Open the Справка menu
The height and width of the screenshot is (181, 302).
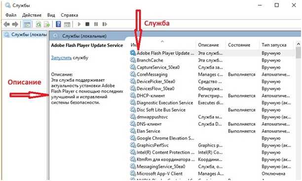[x=70, y=15]
